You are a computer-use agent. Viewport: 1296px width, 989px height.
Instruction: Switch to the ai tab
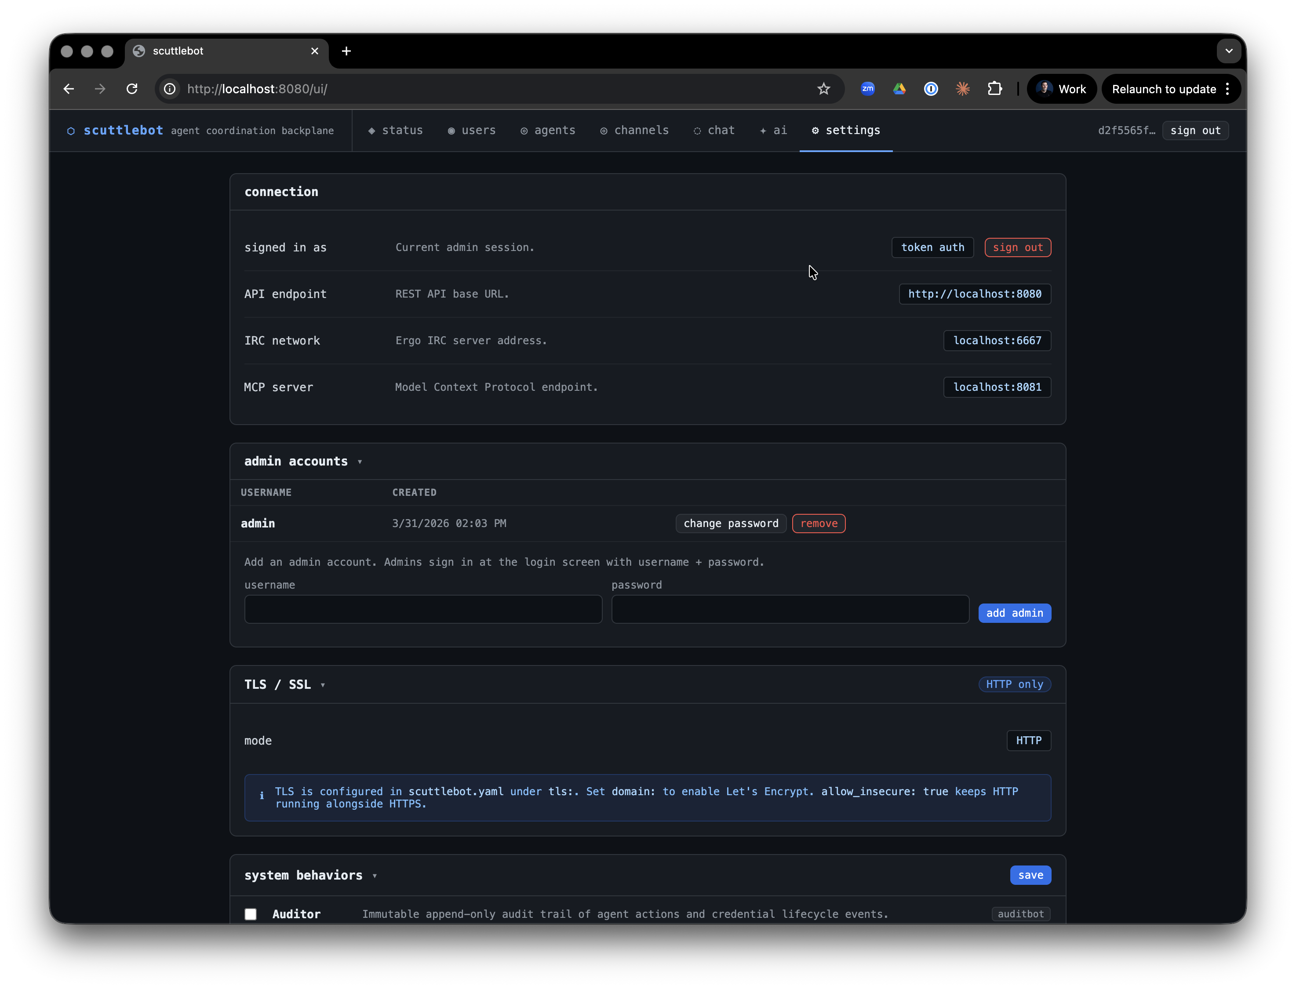point(773,130)
